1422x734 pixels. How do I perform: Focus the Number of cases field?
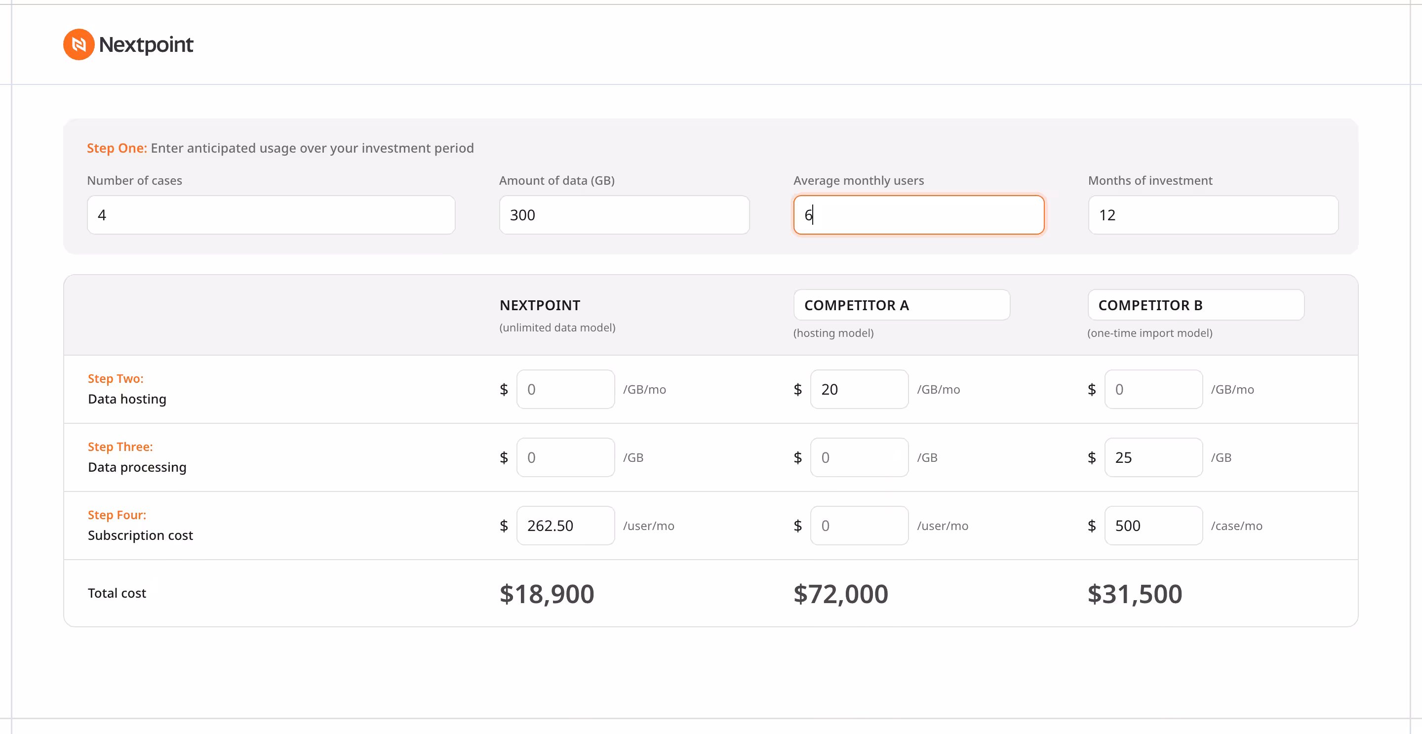click(271, 215)
